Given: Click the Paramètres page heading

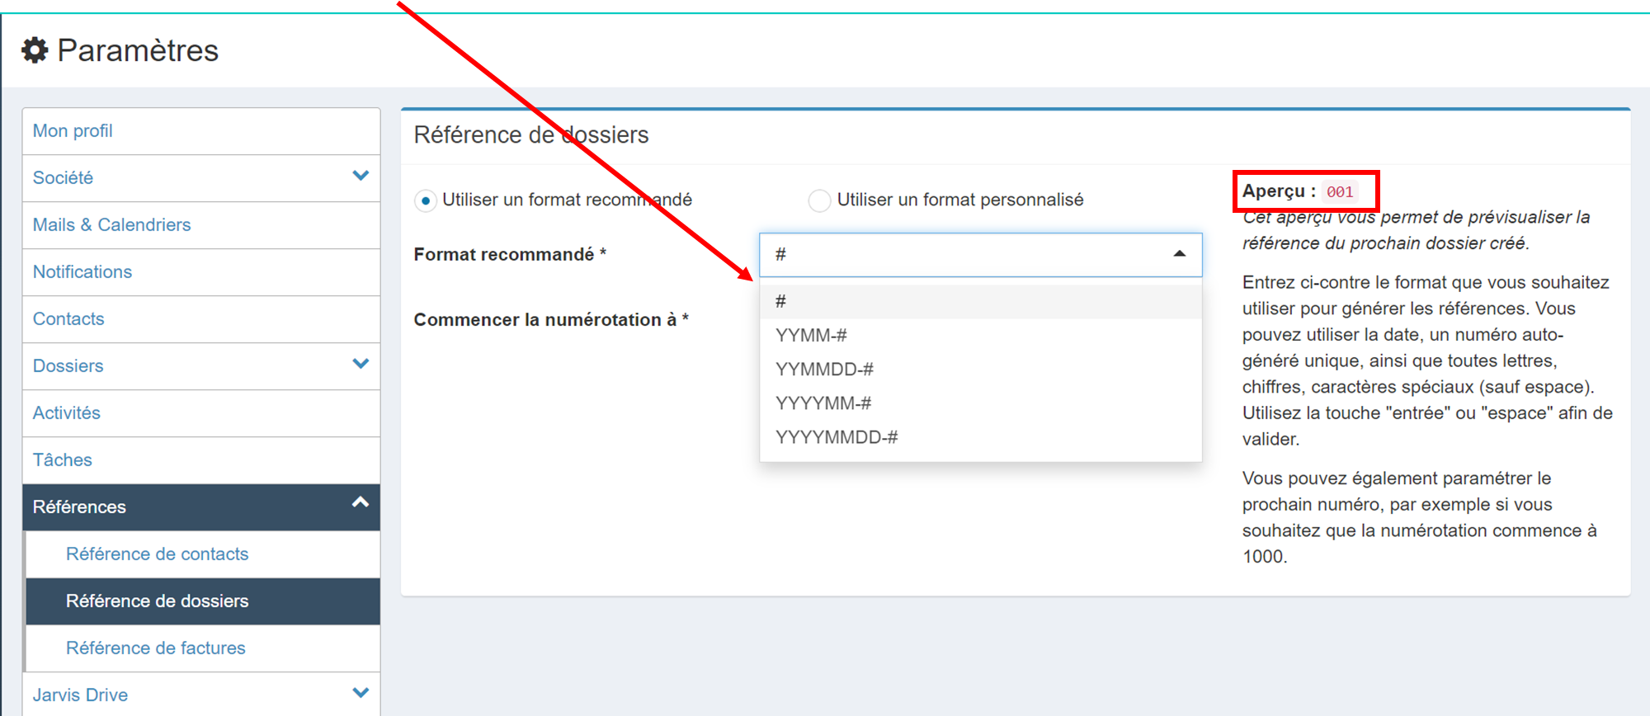Looking at the screenshot, I should (138, 50).
